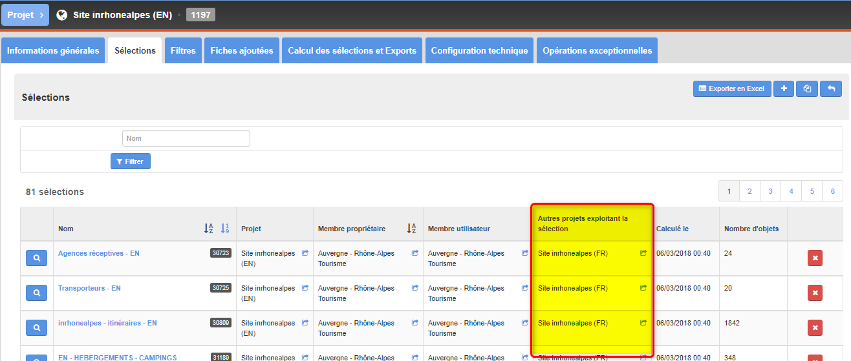Open the Filtres tab
851x361 pixels.
[184, 50]
